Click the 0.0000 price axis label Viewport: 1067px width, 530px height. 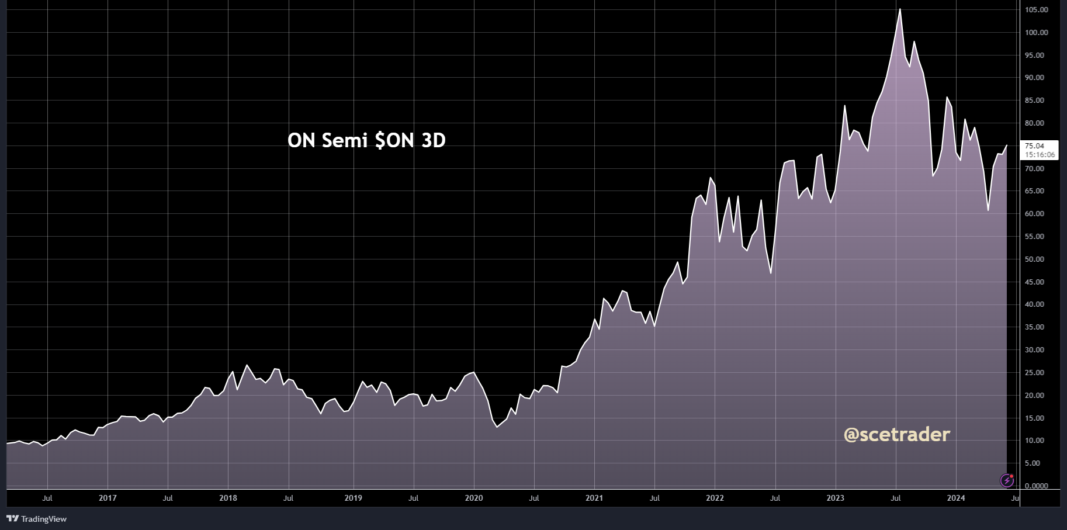pos(1037,486)
